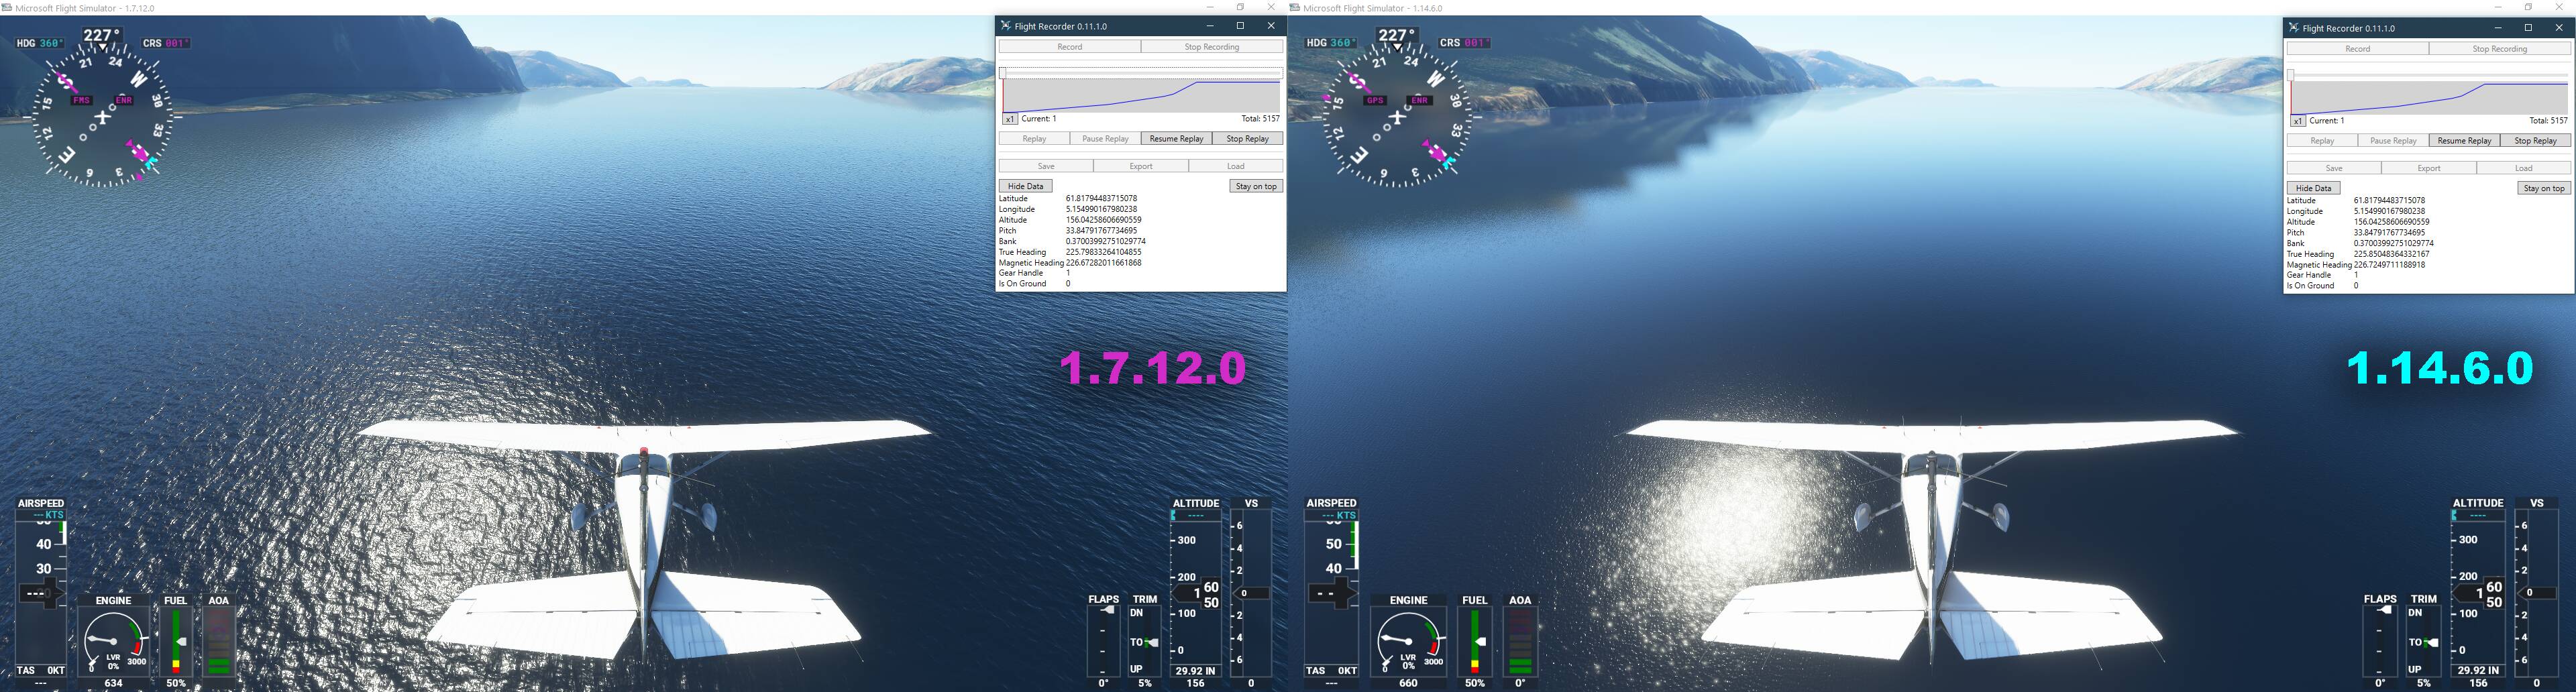Image resolution: width=2576 pixels, height=692 pixels.
Task: Click the altitude graph in right Flight Recorder
Action: [x=2429, y=99]
